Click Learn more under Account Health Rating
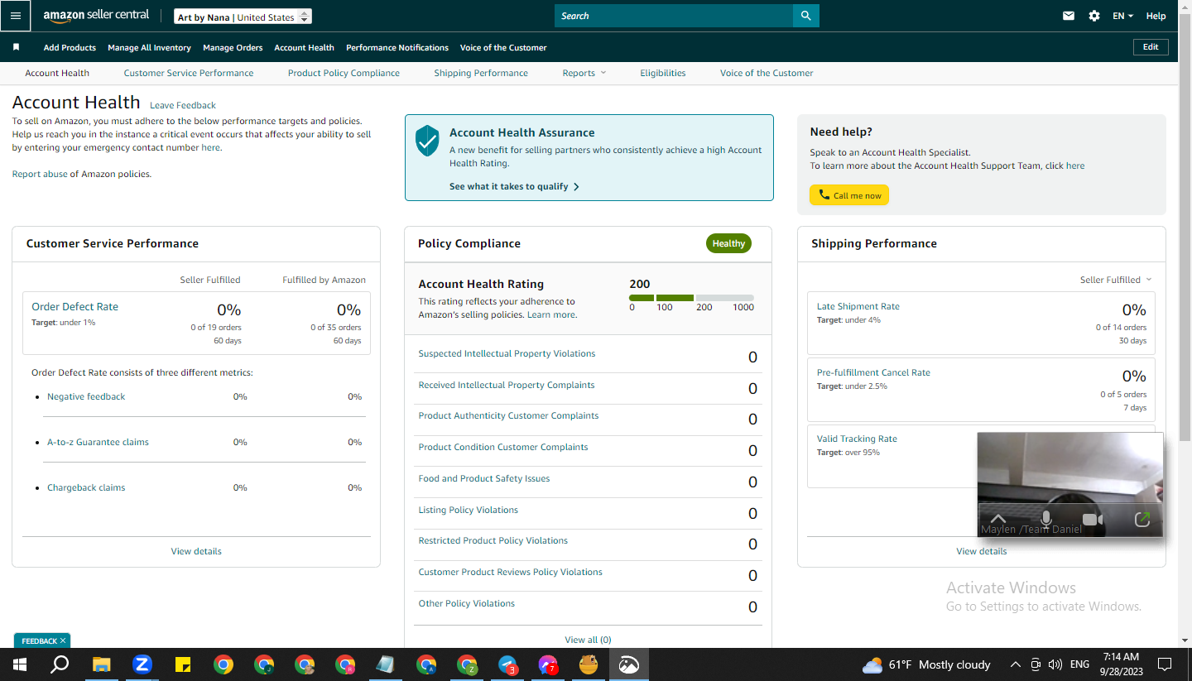Screen dimensions: 1192x681 pyautogui.click(x=551, y=314)
